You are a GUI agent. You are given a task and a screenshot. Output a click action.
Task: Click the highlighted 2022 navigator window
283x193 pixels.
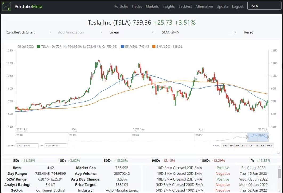[x=258, y=137]
